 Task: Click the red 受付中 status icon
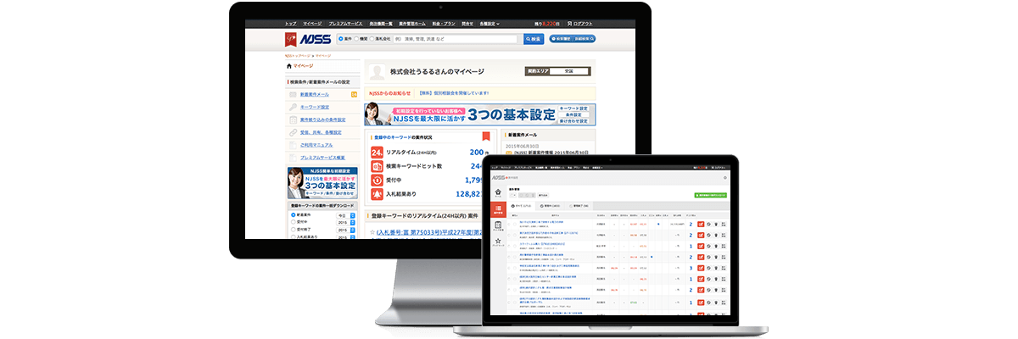coord(378,180)
